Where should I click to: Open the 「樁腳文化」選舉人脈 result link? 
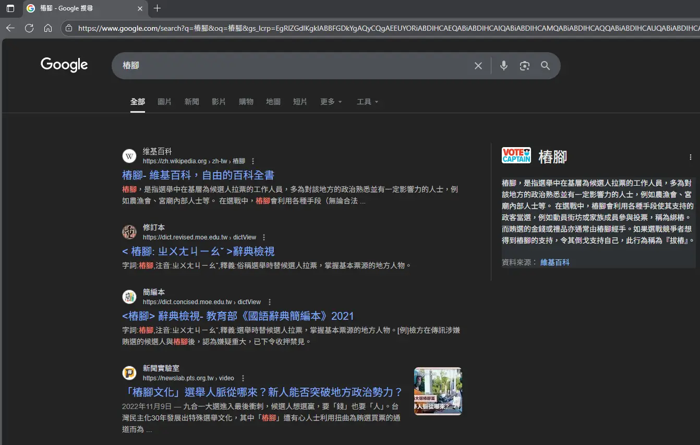263,392
